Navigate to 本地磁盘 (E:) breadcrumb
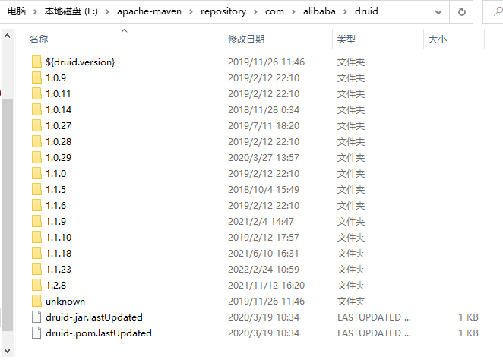The image size is (503, 360). coord(71,11)
